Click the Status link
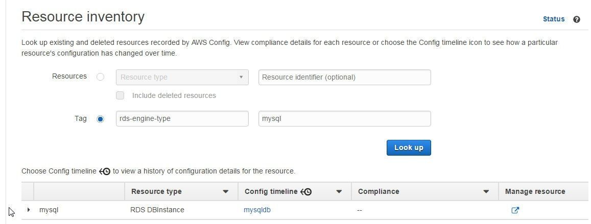The image size is (591, 224). coord(554,19)
